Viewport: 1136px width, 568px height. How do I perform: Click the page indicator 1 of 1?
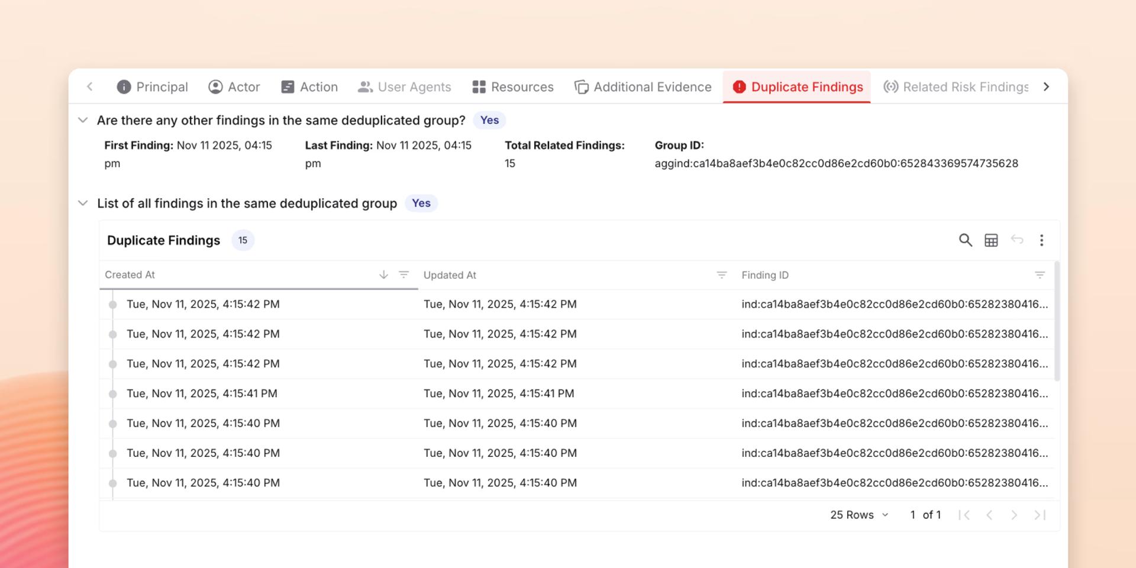[x=925, y=515]
